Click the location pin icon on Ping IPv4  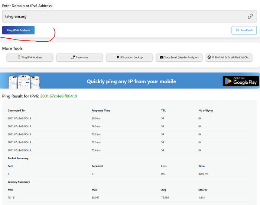click(x=19, y=57)
